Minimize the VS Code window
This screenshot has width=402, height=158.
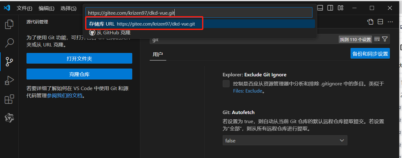click(x=354, y=8)
